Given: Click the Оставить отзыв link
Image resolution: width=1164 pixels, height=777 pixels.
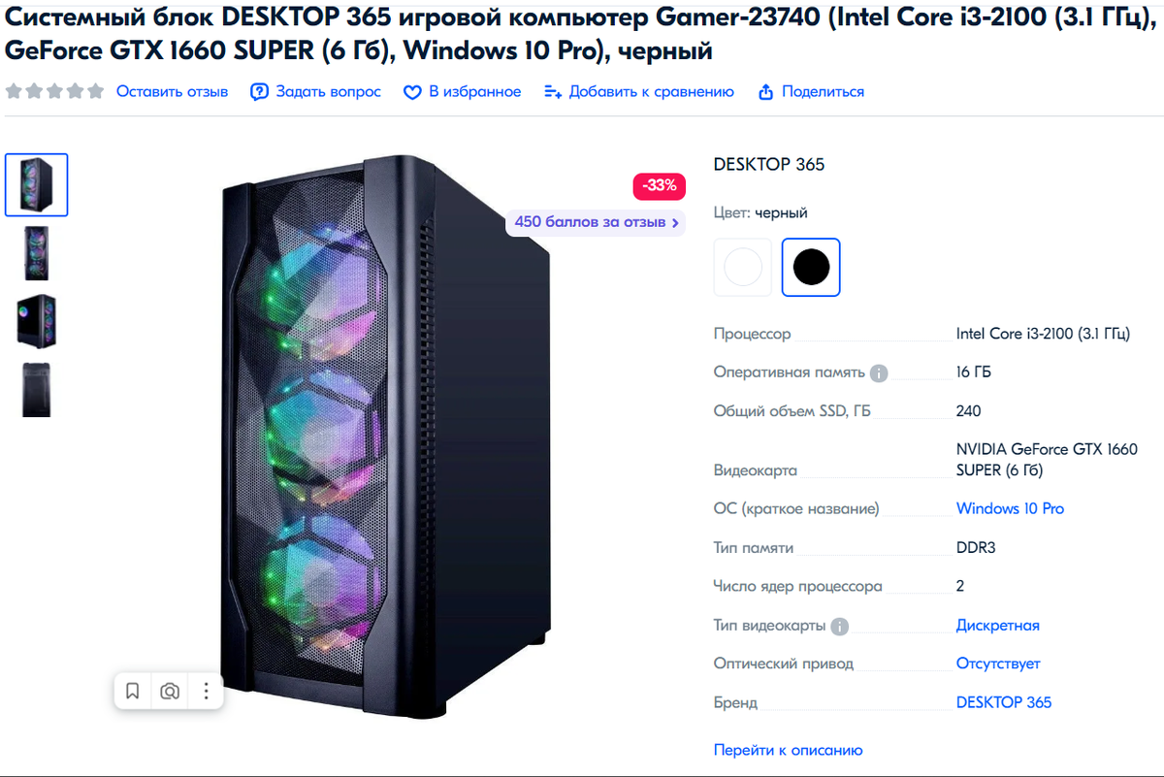Looking at the screenshot, I should (x=173, y=91).
